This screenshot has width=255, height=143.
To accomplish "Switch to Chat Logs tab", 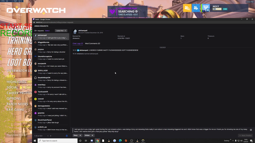I will point(78,43).
